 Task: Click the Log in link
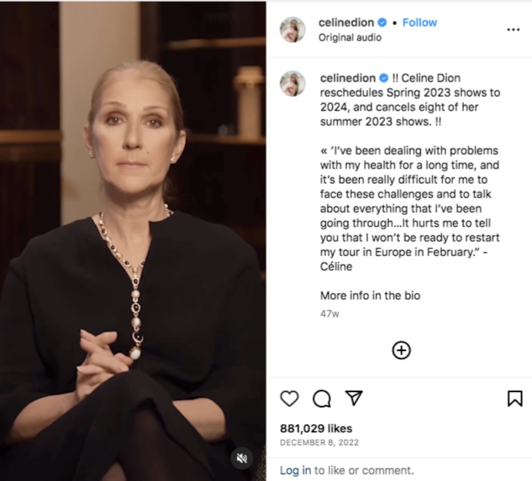click(296, 470)
